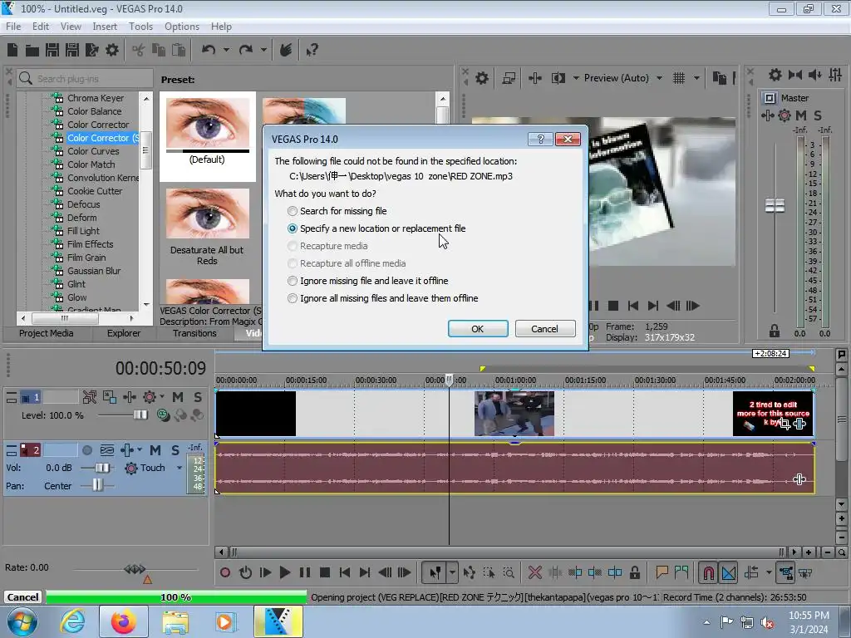This screenshot has width=851, height=638.
Task: Click the Undo arrow icon
Action: click(209, 51)
